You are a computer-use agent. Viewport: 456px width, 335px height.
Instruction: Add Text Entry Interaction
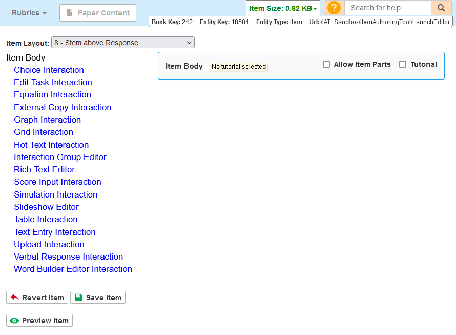pyautogui.click(x=55, y=232)
